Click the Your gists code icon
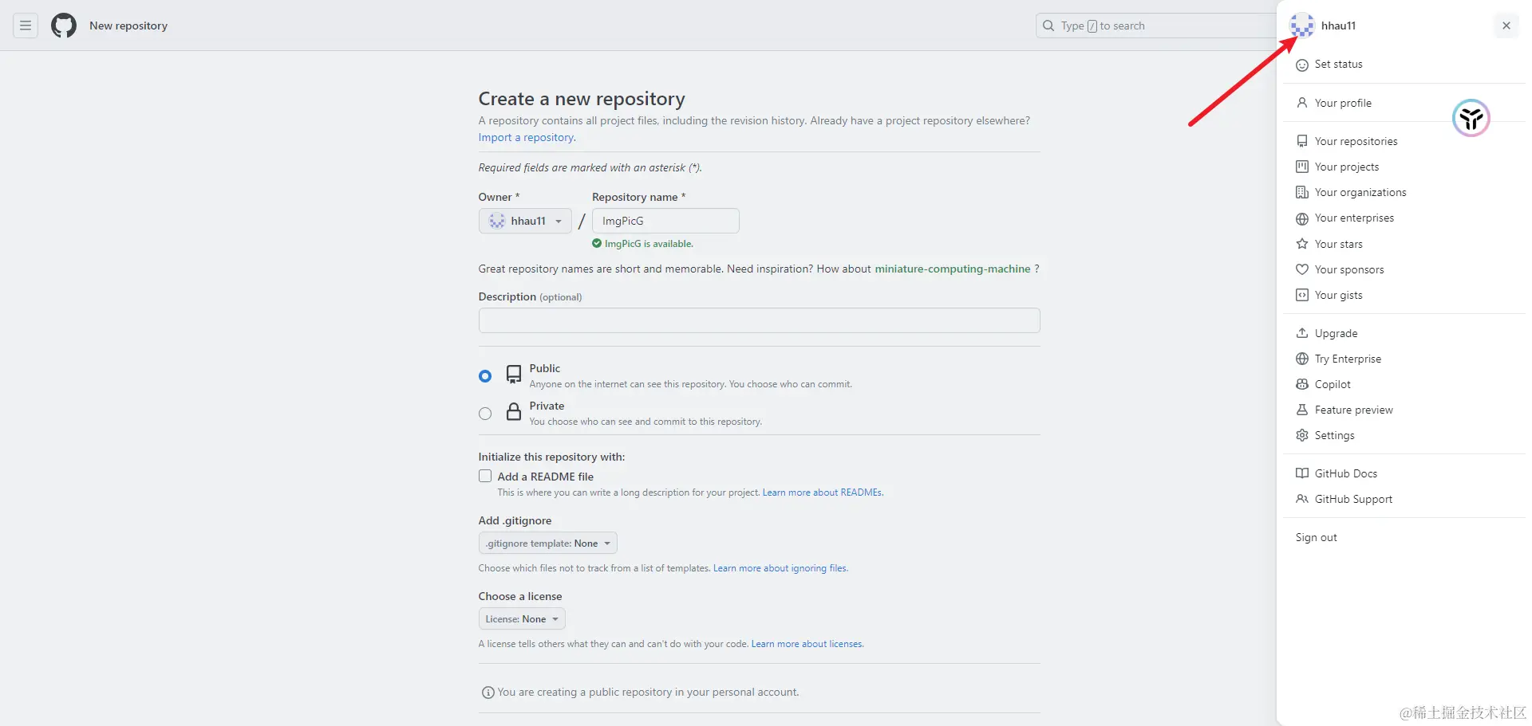Image resolution: width=1532 pixels, height=726 pixels. (1302, 295)
